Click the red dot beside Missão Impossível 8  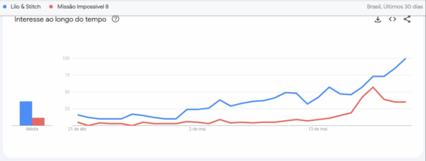tap(52, 7)
